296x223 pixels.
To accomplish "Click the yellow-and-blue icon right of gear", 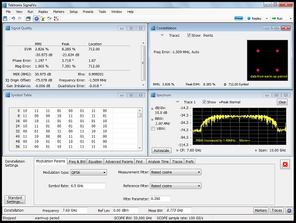I will pos(43,18).
